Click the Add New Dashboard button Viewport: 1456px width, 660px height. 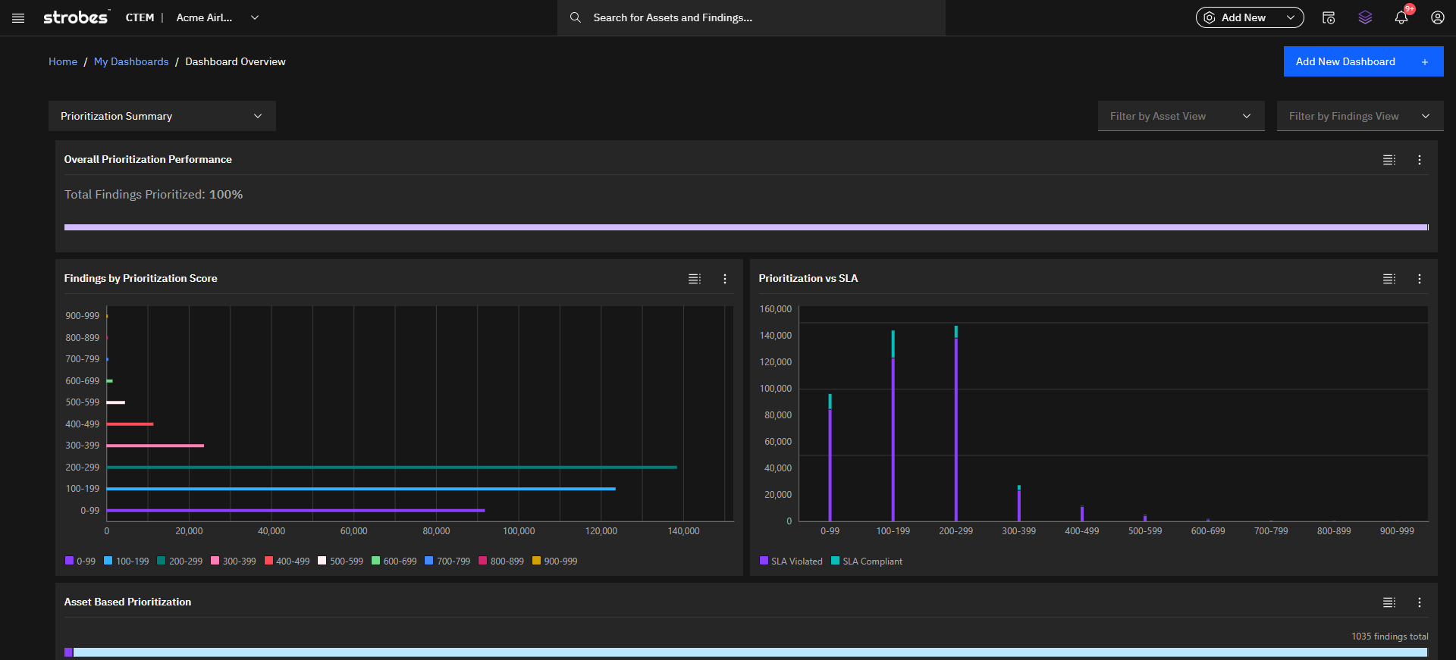(1363, 61)
